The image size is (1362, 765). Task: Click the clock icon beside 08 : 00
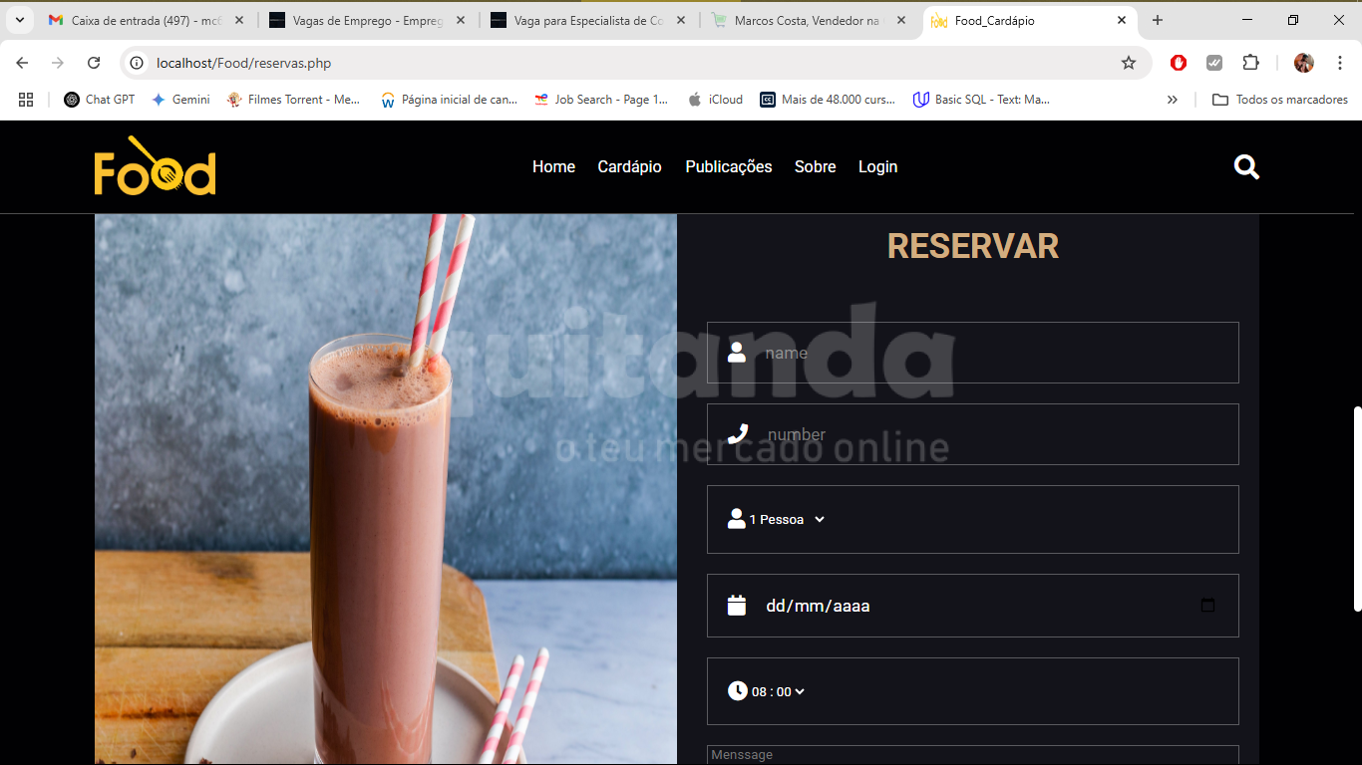(738, 690)
